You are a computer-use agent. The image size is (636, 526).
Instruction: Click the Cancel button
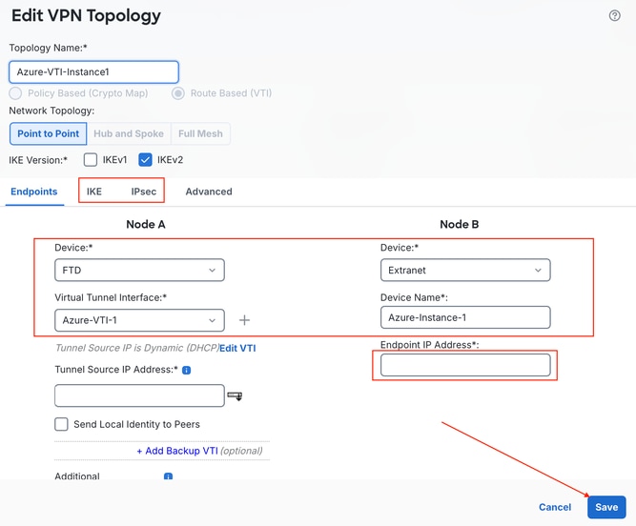click(x=555, y=507)
